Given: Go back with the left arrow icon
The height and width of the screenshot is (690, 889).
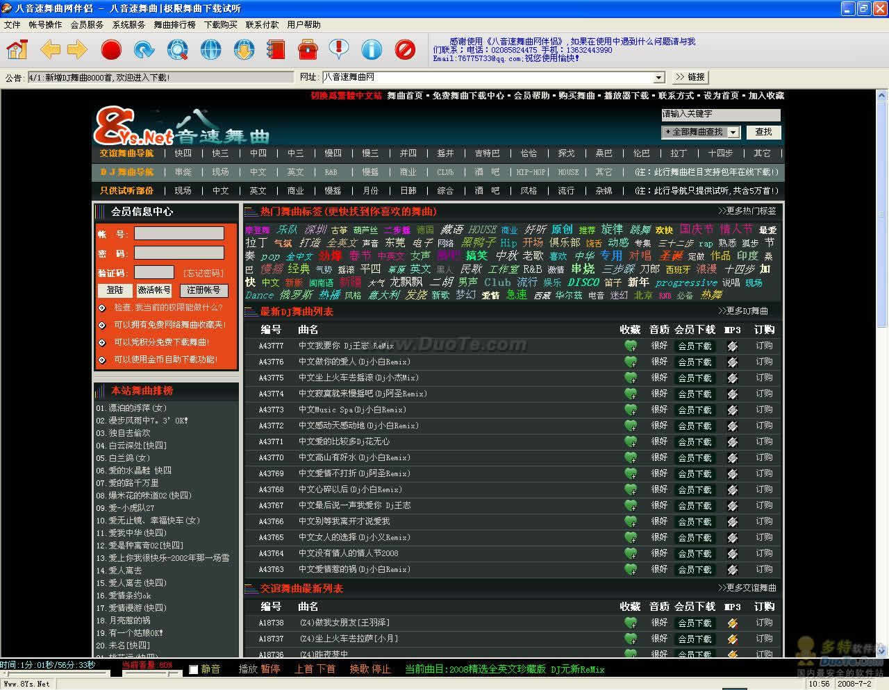Looking at the screenshot, I should point(50,49).
